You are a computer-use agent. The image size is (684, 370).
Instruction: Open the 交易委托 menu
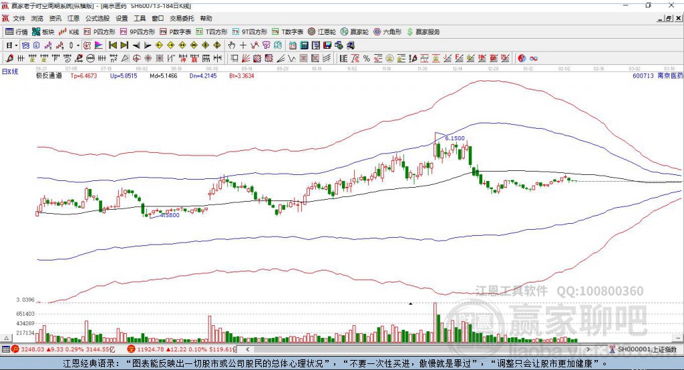point(182,18)
